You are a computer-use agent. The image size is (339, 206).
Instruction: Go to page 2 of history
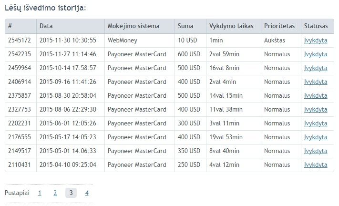pos(55,193)
